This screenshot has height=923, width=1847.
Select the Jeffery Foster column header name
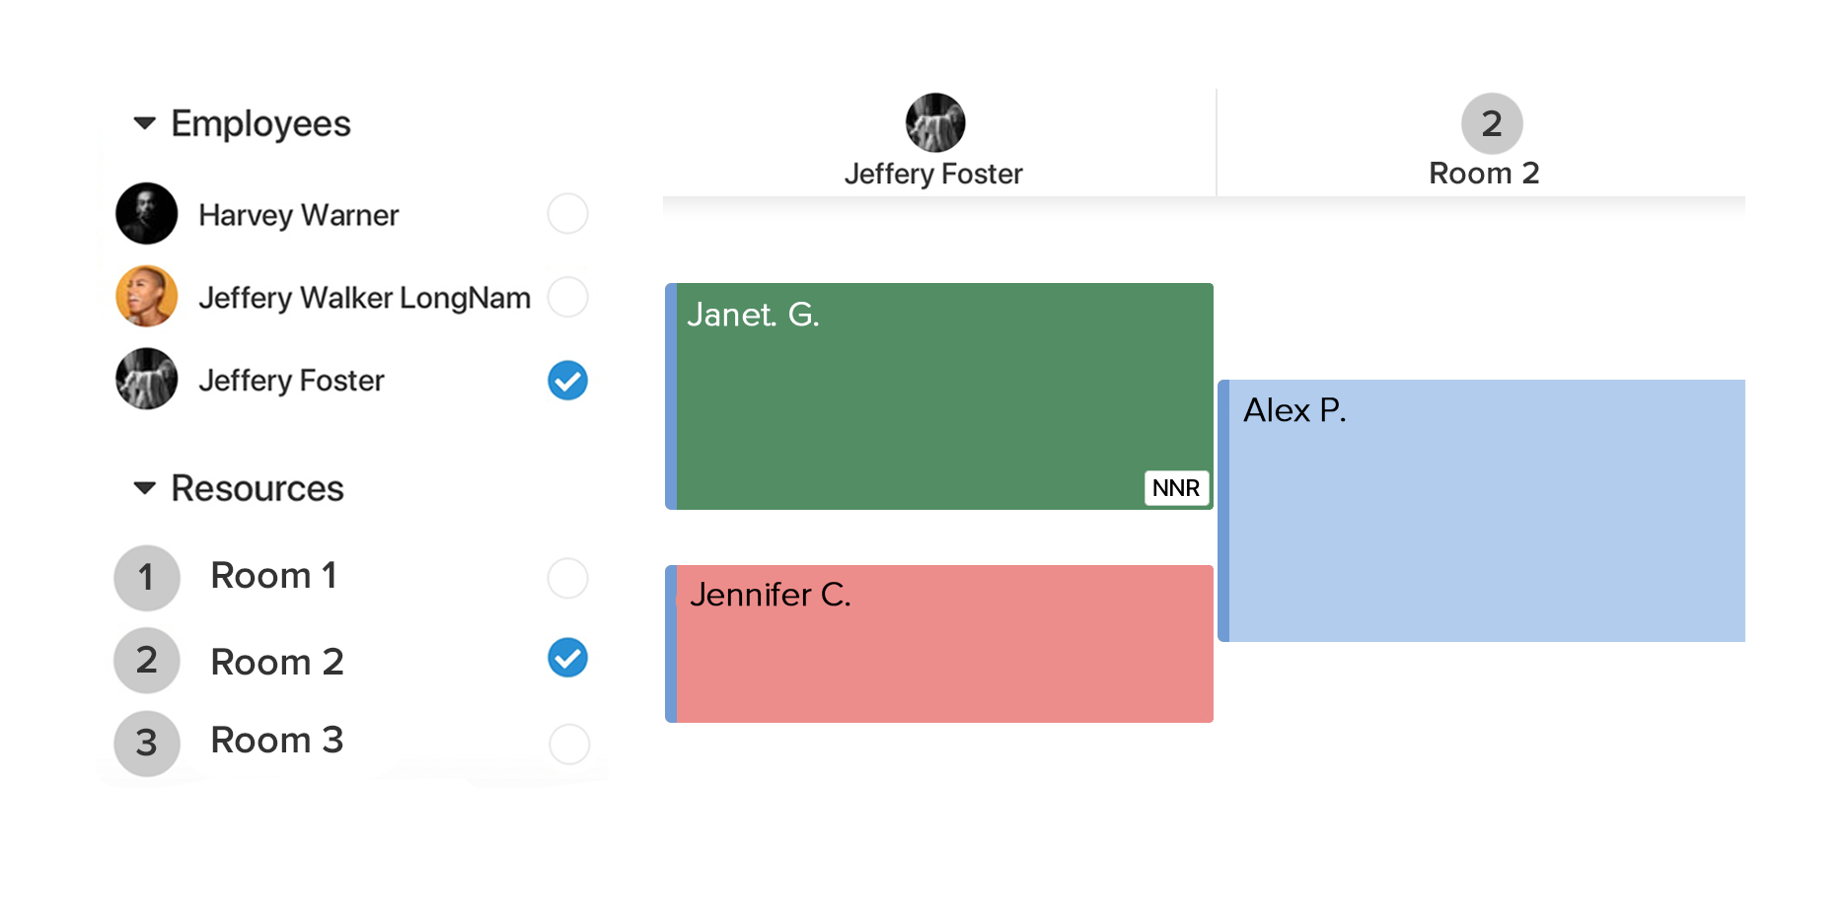coord(933,175)
